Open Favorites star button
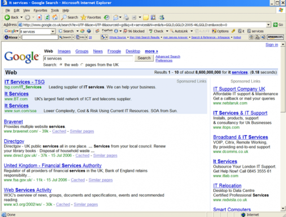The height and width of the screenshot is (217, 286). pos(91,17)
